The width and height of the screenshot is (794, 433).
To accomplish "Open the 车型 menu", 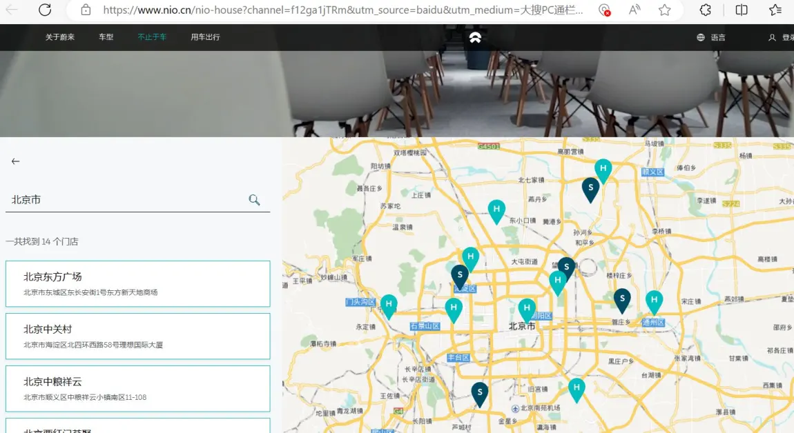I will point(106,37).
